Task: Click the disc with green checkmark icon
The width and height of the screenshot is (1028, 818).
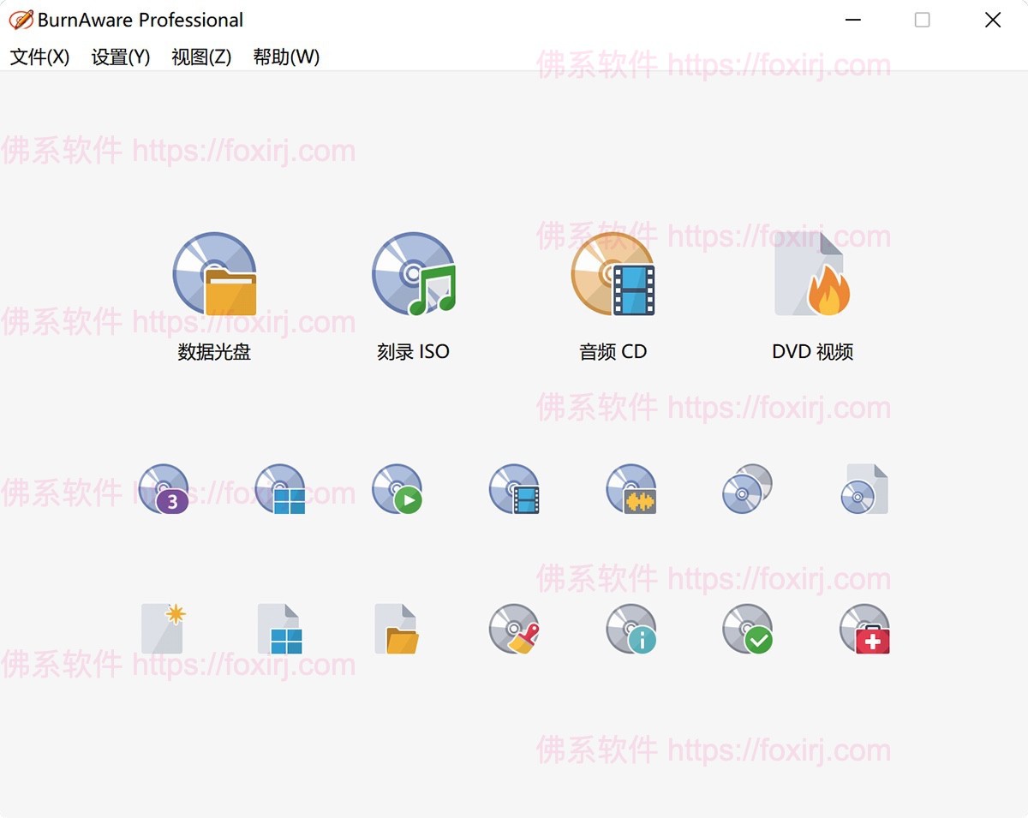Action: tap(747, 629)
